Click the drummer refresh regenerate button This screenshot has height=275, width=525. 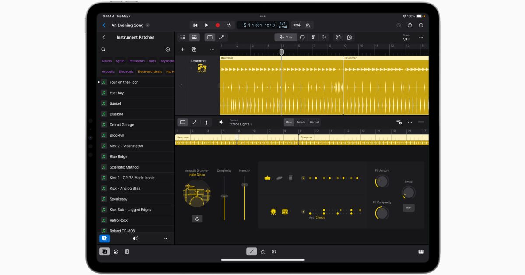point(197,219)
